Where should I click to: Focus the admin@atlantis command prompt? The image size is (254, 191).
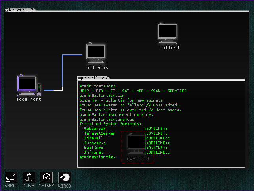tap(97, 157)
